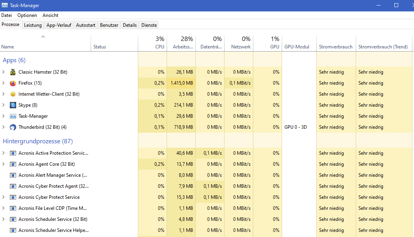The width and height of the screenshot is (414, 237).
Task: Open the Autostart tab
Action: tap(85, 25)
